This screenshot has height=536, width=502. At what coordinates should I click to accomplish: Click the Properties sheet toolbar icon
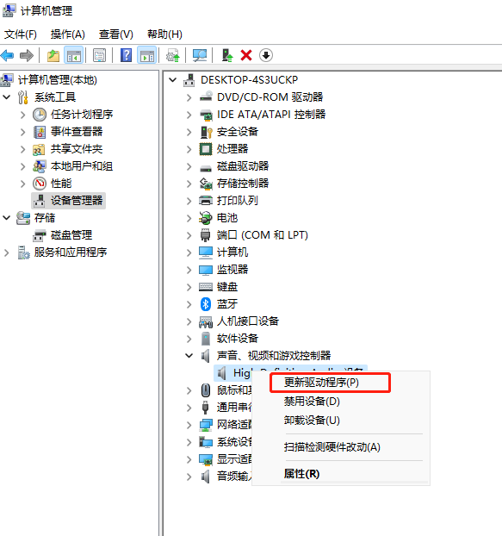tap(99, 55)
